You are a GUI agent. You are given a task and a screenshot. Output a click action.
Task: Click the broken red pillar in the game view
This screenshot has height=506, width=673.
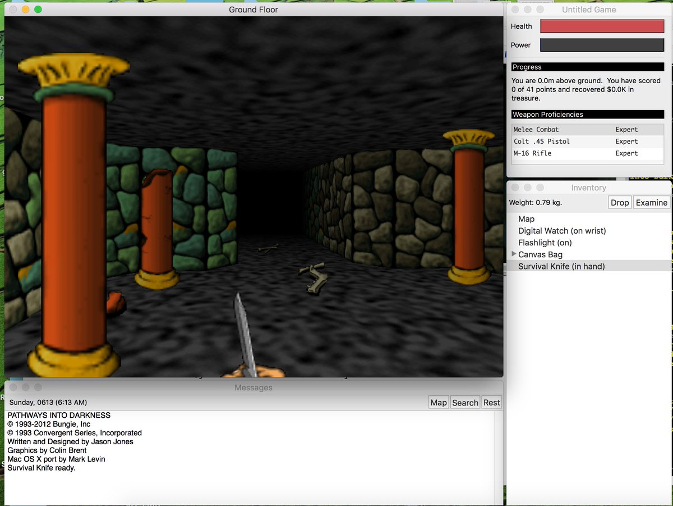(x=156, y=225)
